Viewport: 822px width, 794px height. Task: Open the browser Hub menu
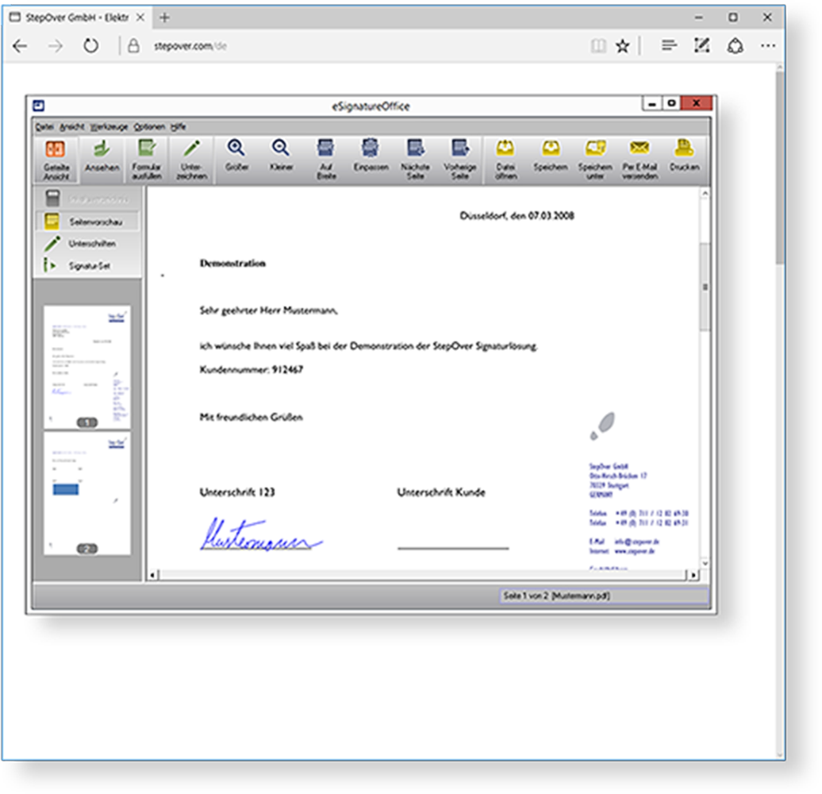tap(669, 46)
